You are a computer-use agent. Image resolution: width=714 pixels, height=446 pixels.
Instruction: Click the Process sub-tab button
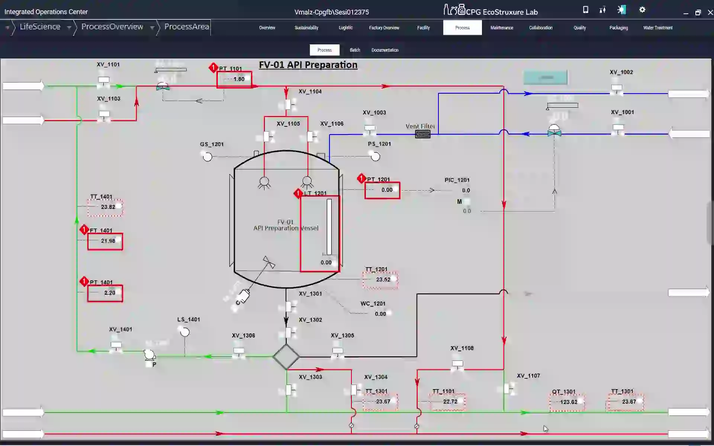point(325,50)
